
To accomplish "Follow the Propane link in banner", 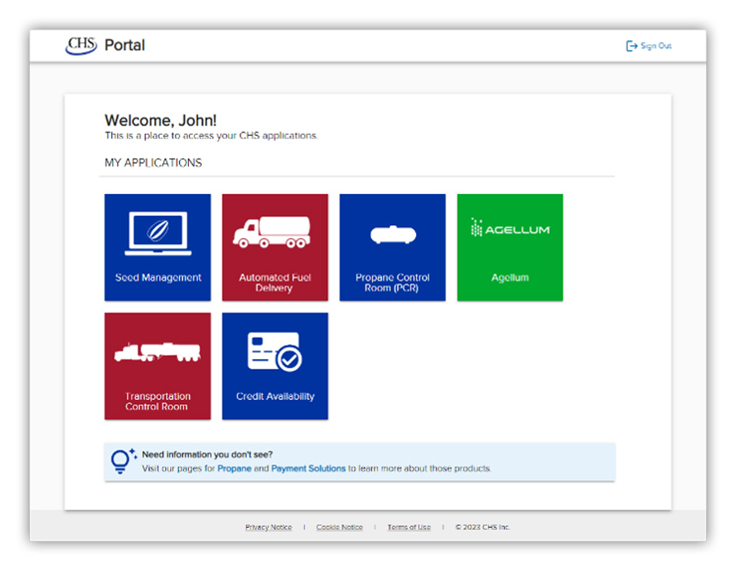I will 234,469.
